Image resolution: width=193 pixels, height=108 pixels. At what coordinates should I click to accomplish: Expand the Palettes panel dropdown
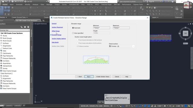tap(3, 17)
